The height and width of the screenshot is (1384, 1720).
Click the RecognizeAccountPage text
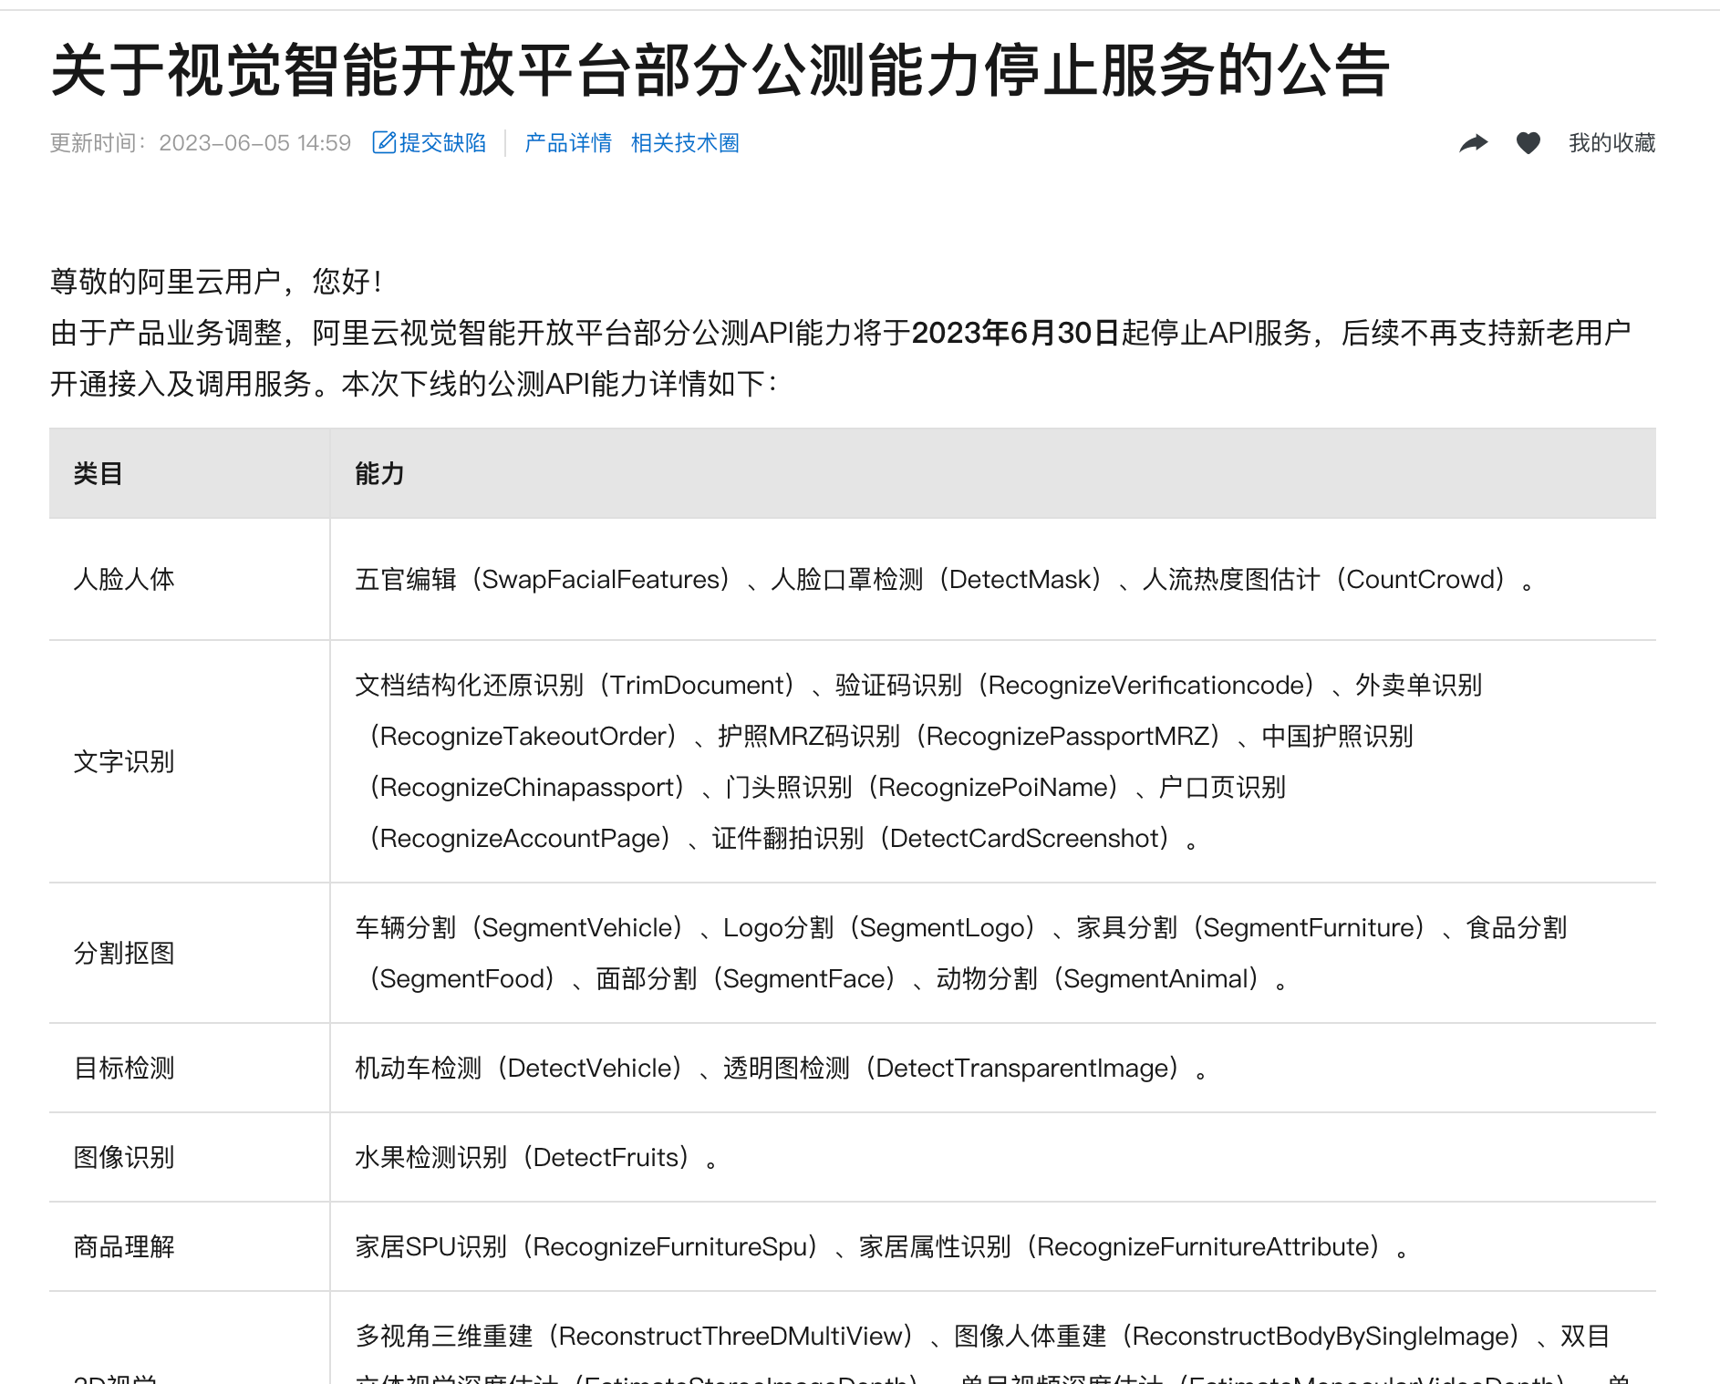pyautogui.click(x=520, y=838)
